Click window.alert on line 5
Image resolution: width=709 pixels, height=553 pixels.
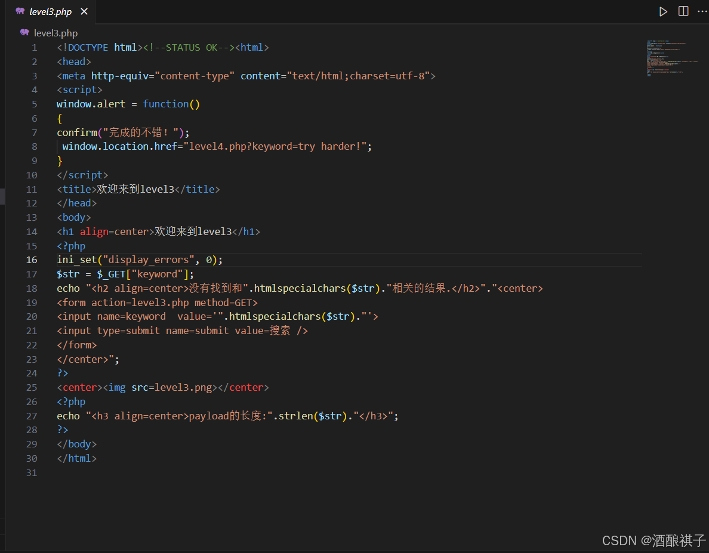91,104
